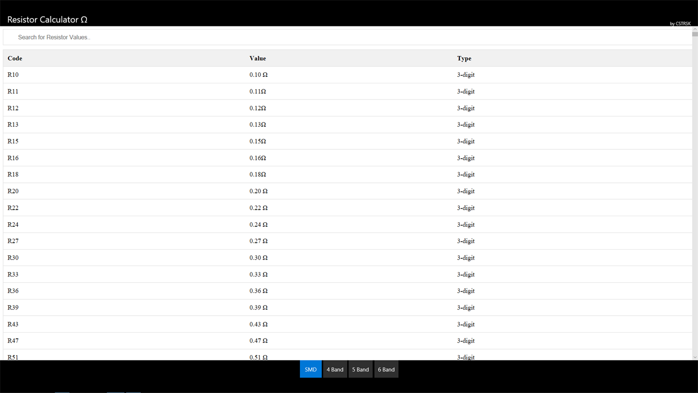
Task: Click code R22 in the table
Action: (x=13, y=208)
